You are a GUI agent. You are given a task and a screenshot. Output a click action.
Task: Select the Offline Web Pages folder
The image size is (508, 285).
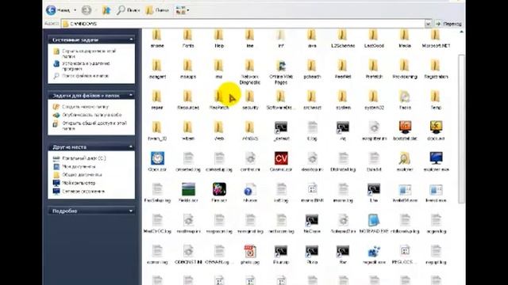click(x=281, y=72)
